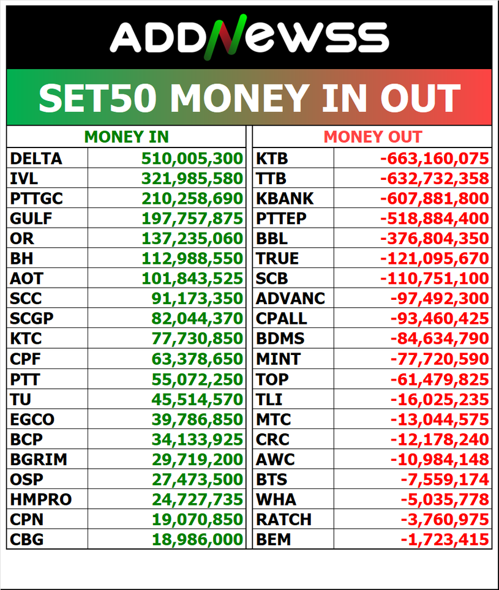Screen dimensions: 499x590
Task: Click the ADDNEWSS logo at top
Action: [x=249, y=37]
